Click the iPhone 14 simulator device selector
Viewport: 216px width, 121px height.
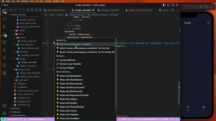point(145,119)
